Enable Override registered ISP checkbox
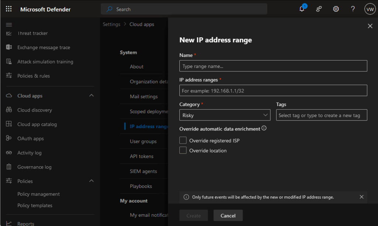This screenshot has height=226, width=378. [183, 140]
